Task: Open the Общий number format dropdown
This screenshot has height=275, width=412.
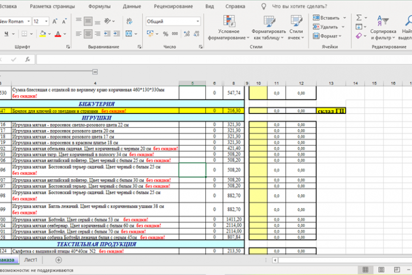Action: pos(173,21)
